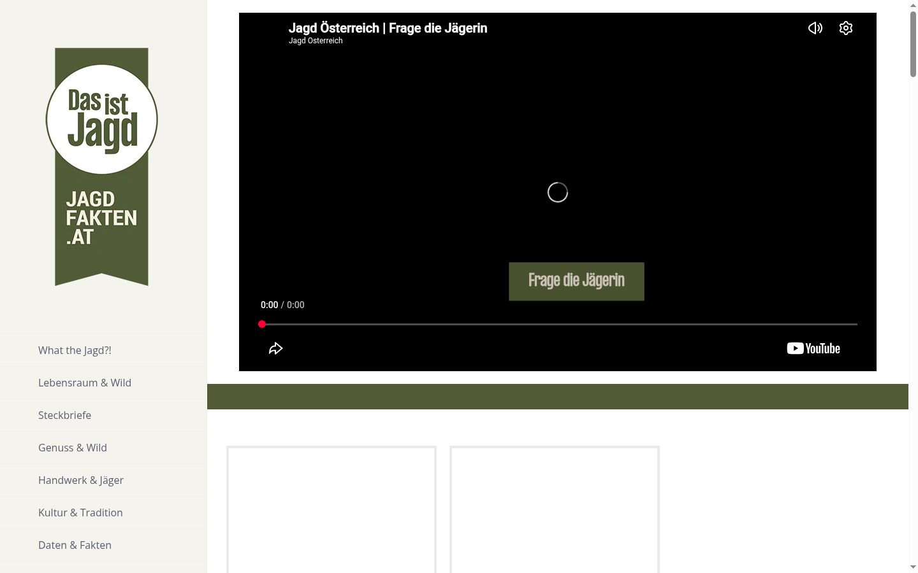Click the page's vertical scrollbar thumb
Image resolution: width=918 pixels, height=573 pixels.
(x=913, y=43)
